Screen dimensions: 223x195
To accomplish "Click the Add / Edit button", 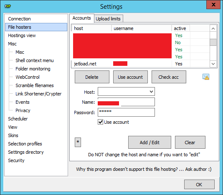I will (150, 142).
